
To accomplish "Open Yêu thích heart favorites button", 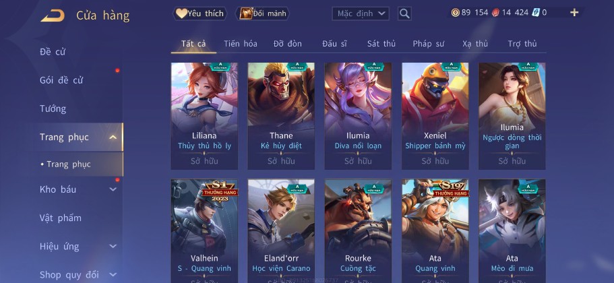I will (200, 13).
